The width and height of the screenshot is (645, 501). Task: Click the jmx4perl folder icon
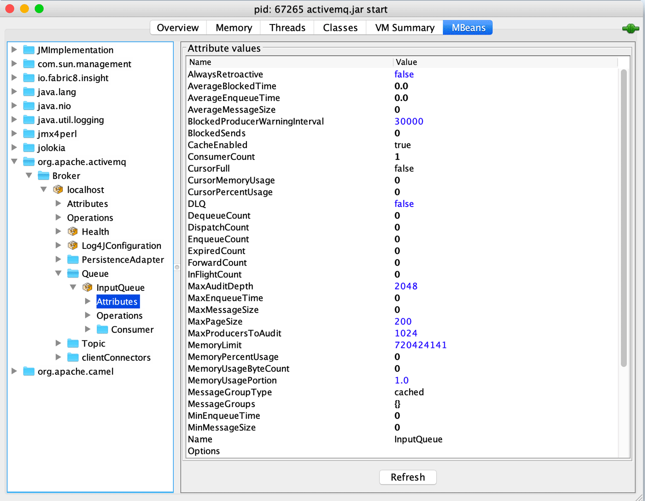tap(29, 134)
